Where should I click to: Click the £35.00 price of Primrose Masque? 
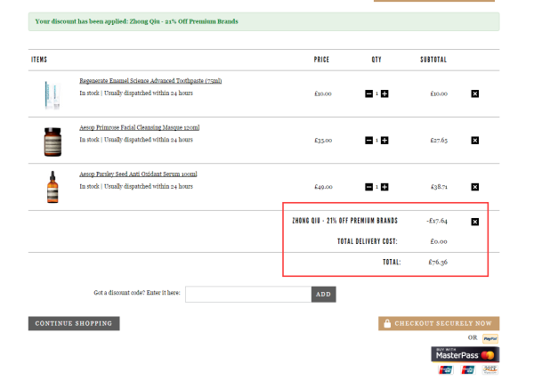coord(323,141)
